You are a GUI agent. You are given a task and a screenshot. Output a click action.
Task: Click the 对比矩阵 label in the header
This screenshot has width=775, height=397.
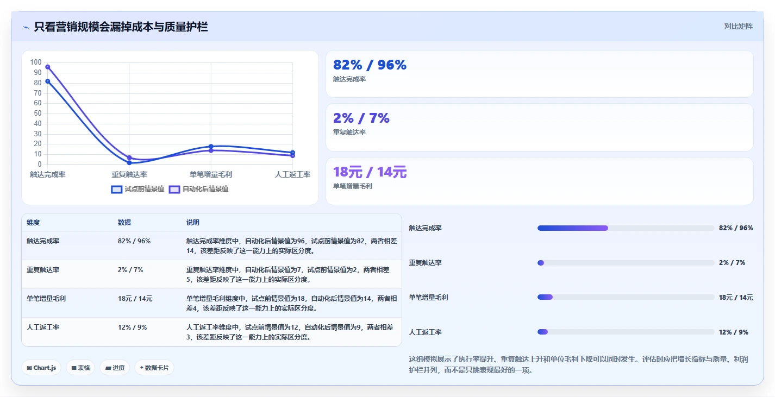click(738, 26)
